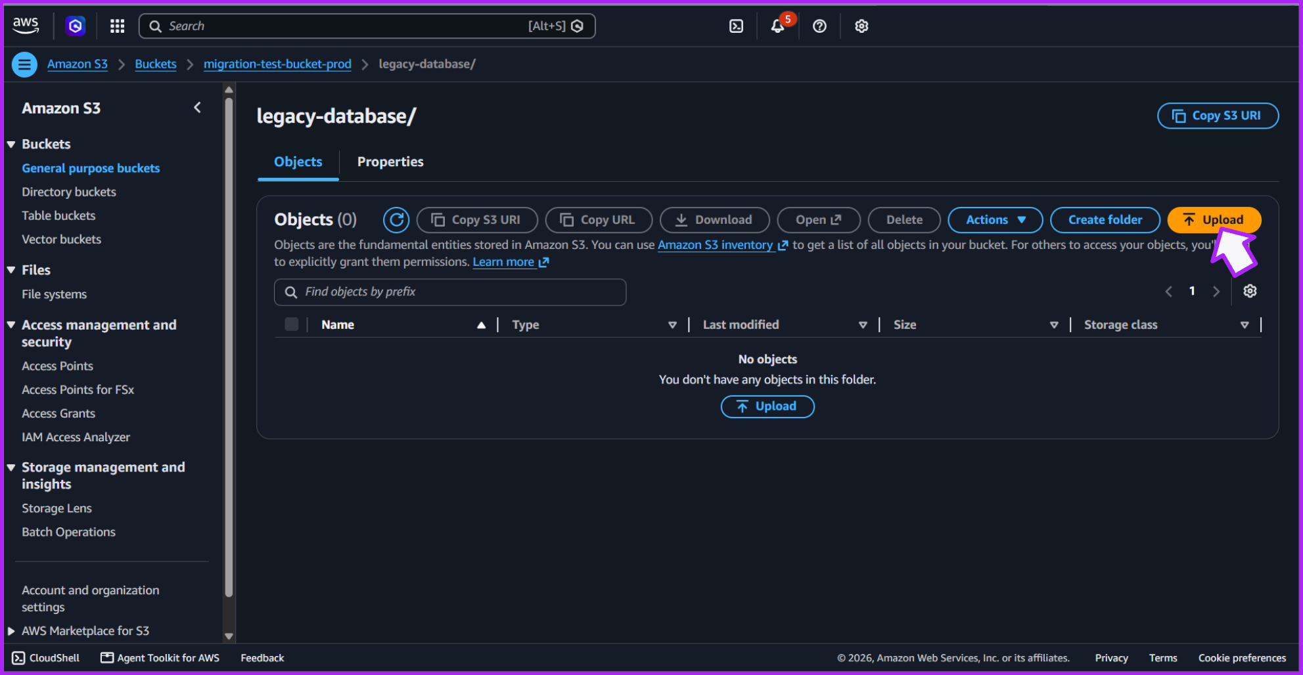This screenshot has height=675, width=1303.
Task: Switch to the Objects tab
Action: (298, 162)
